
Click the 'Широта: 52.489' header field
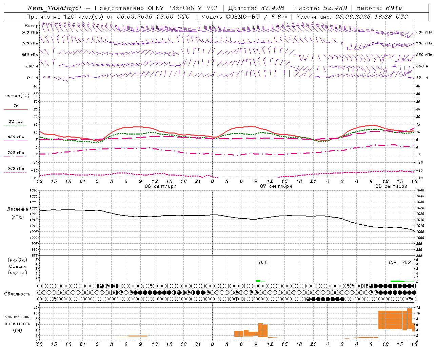pyautogui.click(x=320, y=8)
